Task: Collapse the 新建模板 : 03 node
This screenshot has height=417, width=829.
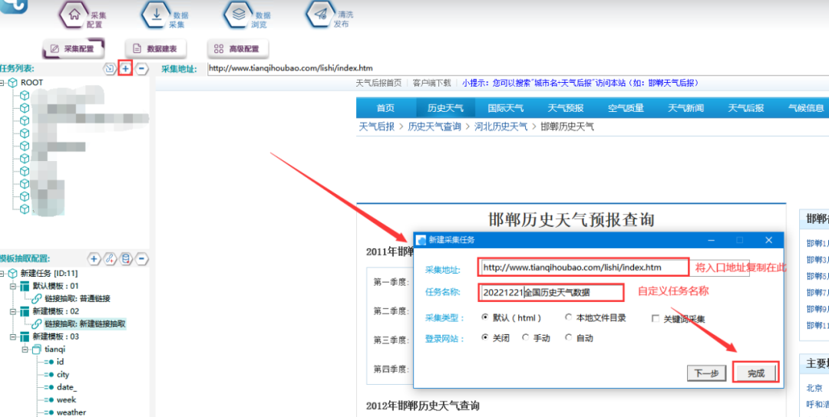Action: click(x=13, y=337)
